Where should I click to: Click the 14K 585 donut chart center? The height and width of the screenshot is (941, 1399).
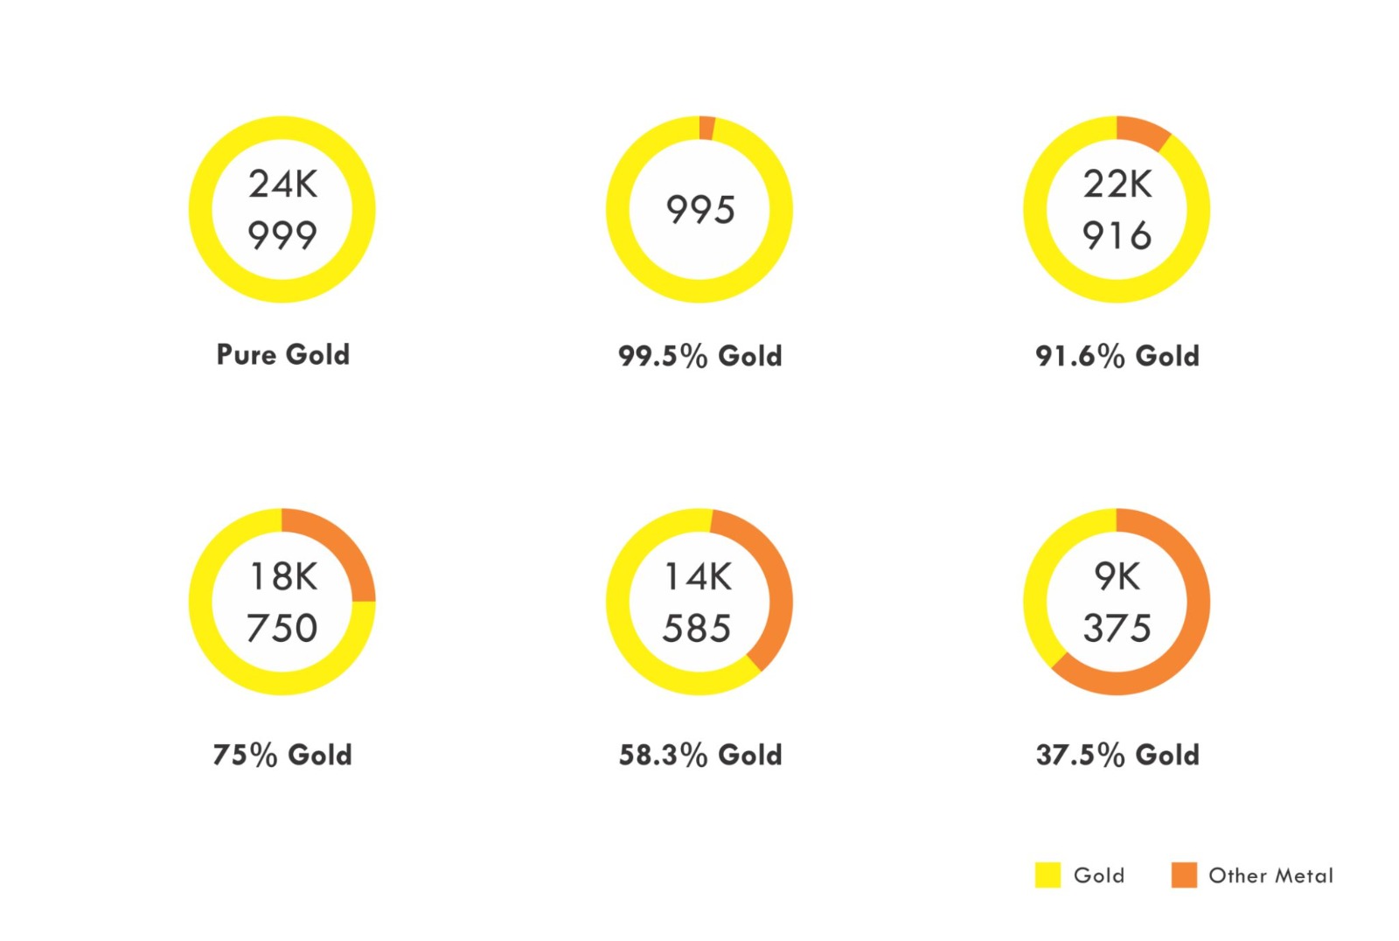tap(699, 602)
